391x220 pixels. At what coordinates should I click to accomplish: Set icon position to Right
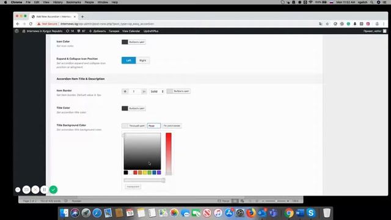pos(142,61)
